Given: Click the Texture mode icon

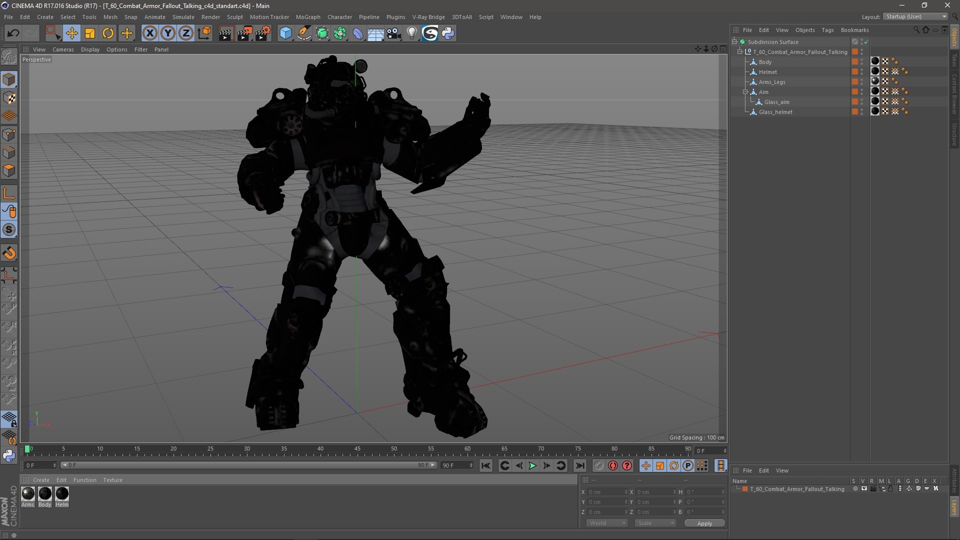Looking at the screenshot, I should pos(9,98).
